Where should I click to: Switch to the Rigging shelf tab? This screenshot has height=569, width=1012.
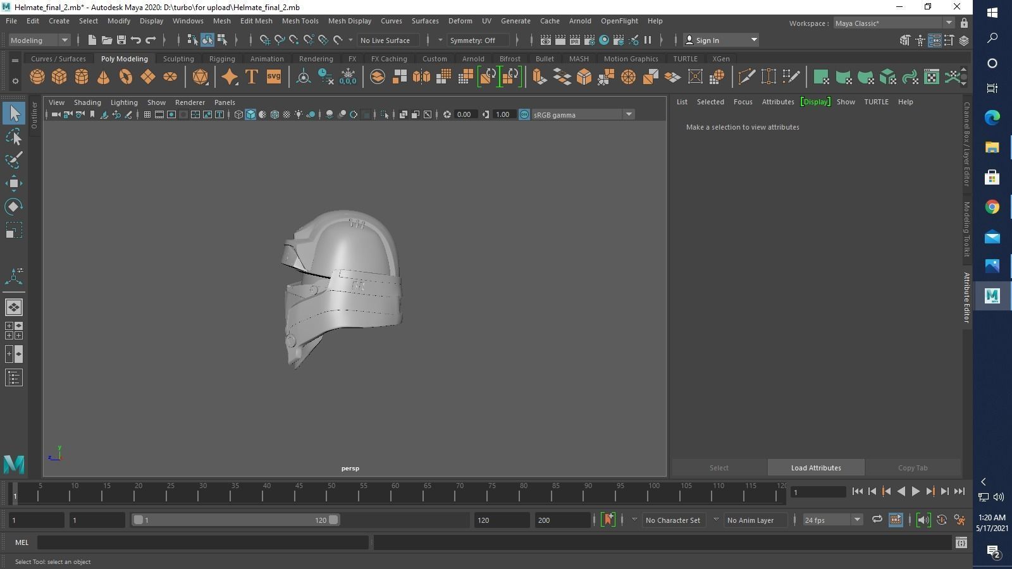222,59
